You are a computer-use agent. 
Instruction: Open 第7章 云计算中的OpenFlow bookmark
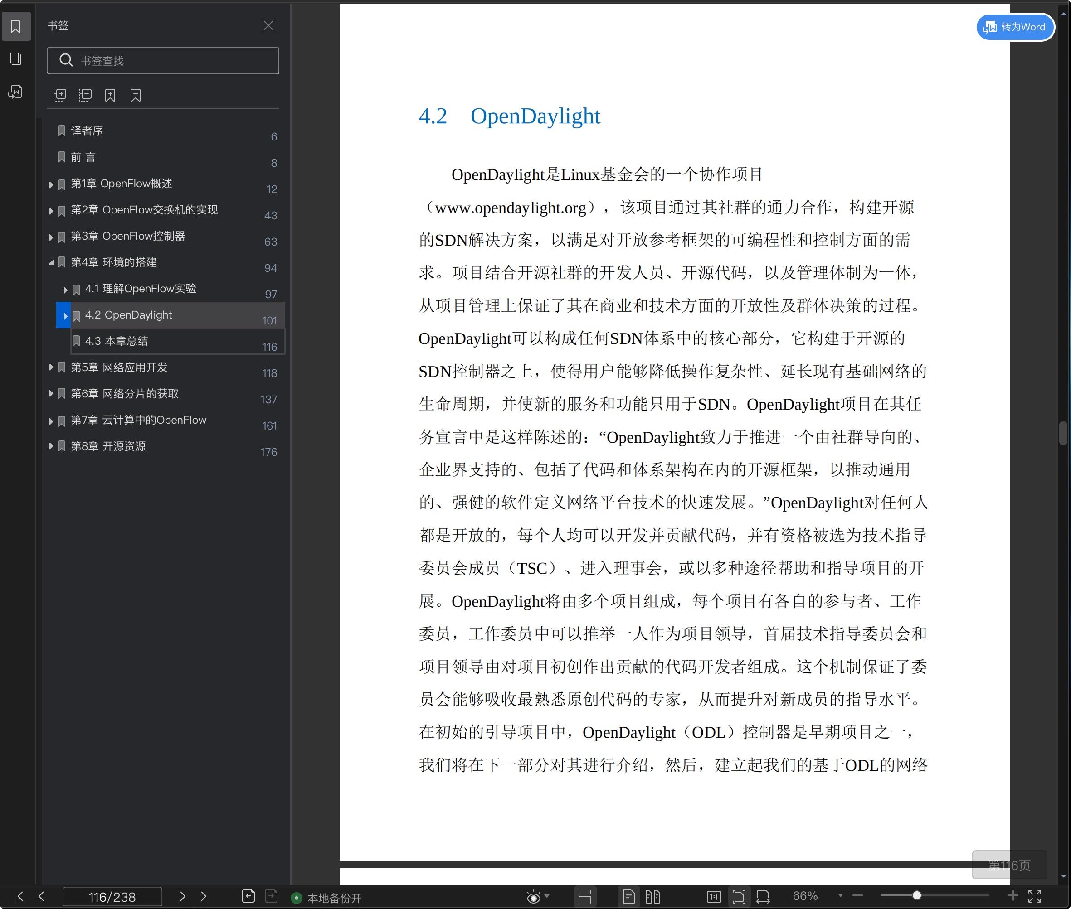coord(138,420)
